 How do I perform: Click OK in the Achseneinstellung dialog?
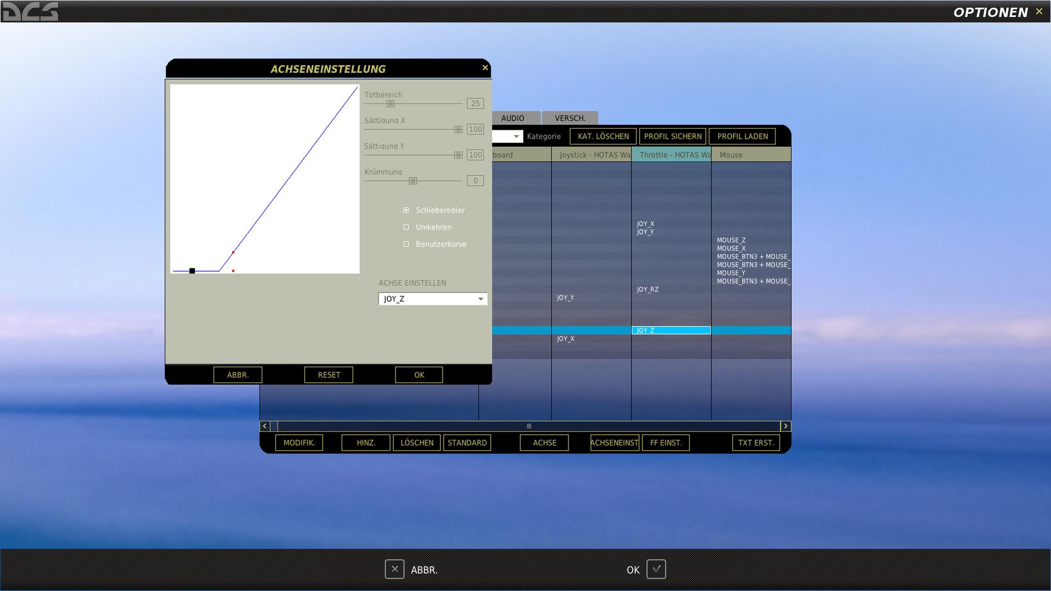pyautogui.click(x=419, y=375)
